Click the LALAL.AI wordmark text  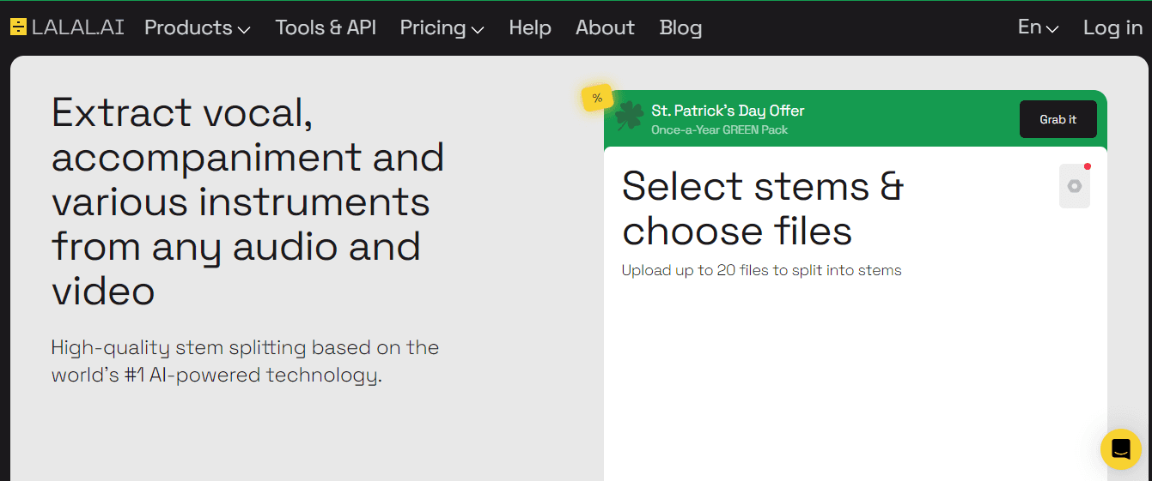point(78,27)
